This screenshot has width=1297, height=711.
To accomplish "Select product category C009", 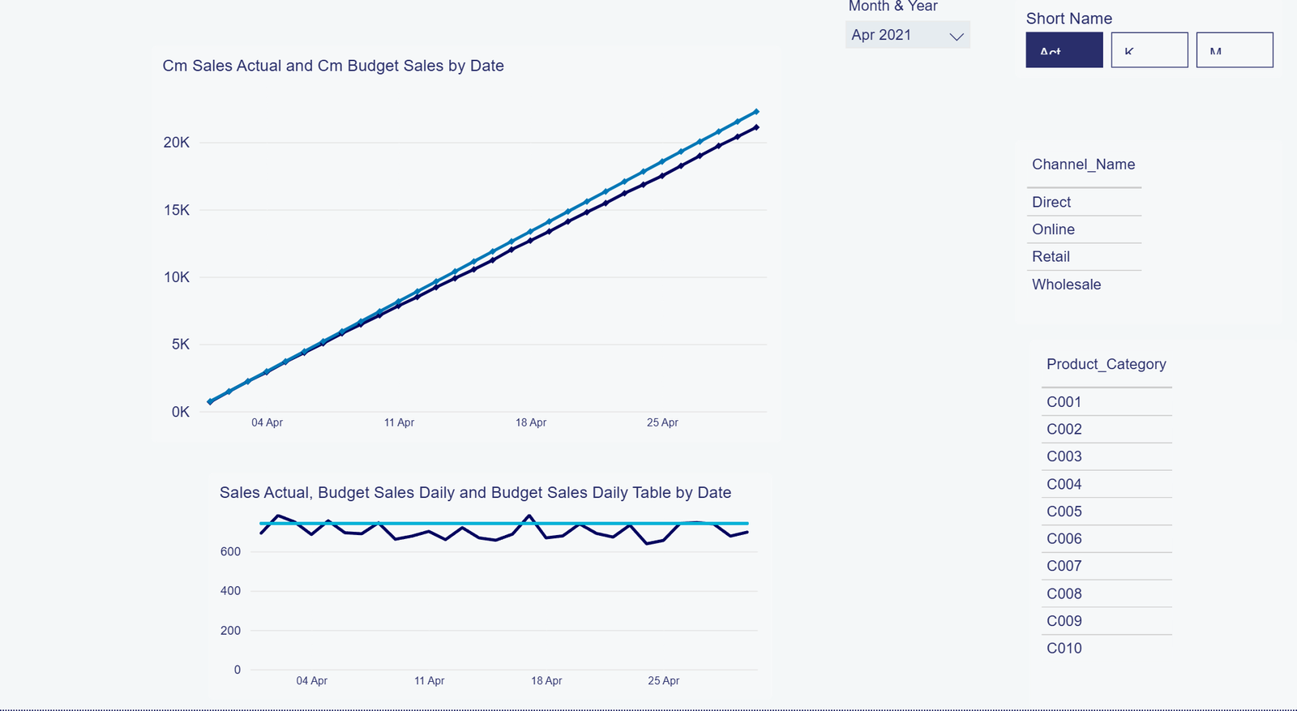I will tap(1107, 621).
